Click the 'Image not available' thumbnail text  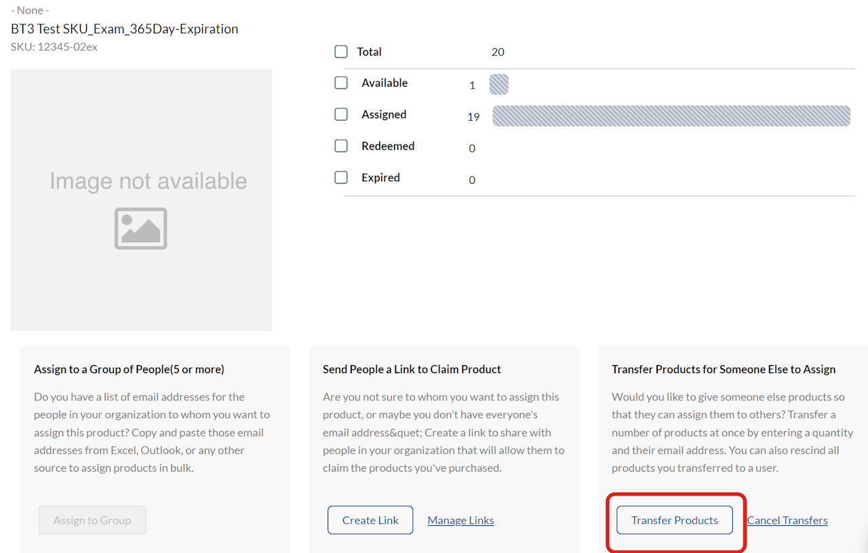(148, 181)
